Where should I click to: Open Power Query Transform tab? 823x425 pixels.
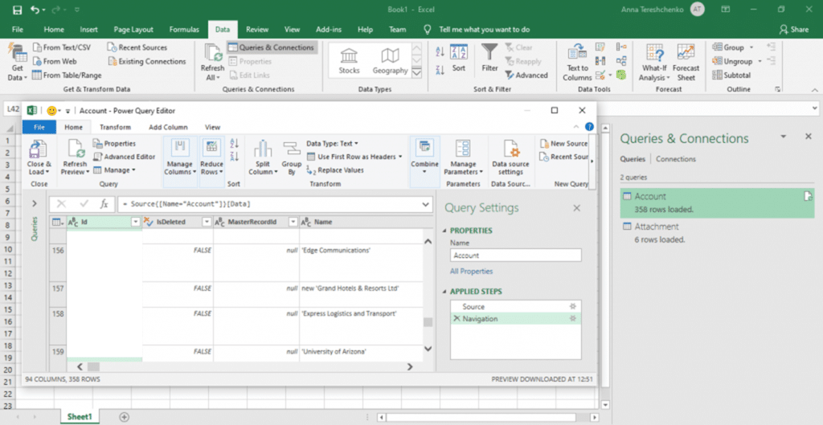point(115,127)
